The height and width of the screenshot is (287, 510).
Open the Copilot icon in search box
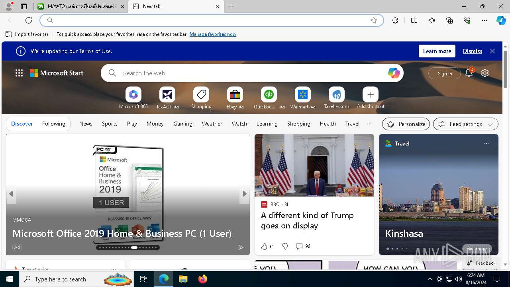click(394, 73)
